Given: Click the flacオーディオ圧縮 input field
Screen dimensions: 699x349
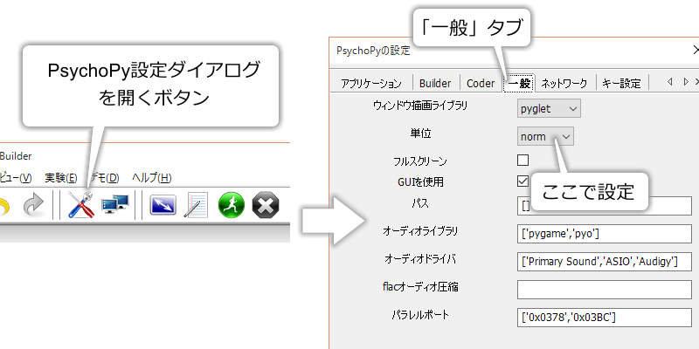Looking at the screenshot, I should click(604, 290).
